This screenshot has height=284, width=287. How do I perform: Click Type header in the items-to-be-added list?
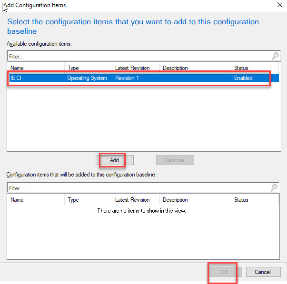(88, 200)
